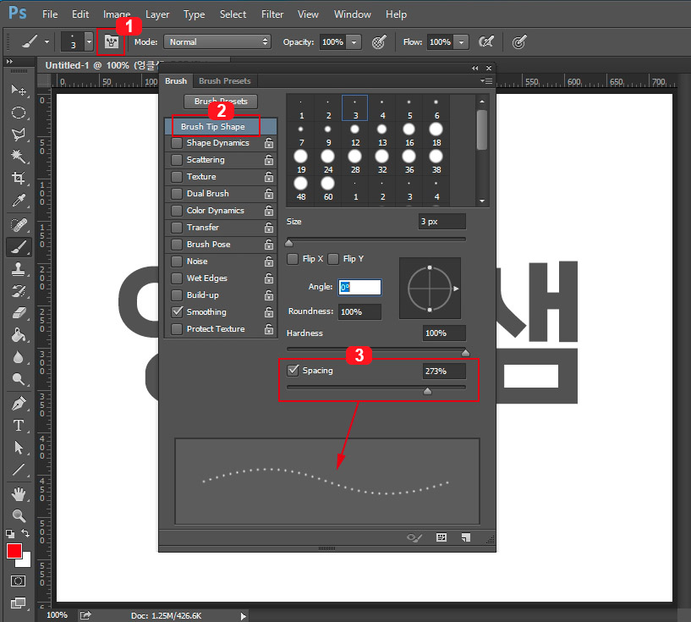Select the Magic Wand tool
This screenshot has width=691, height=622.
(x=18, y=156)
